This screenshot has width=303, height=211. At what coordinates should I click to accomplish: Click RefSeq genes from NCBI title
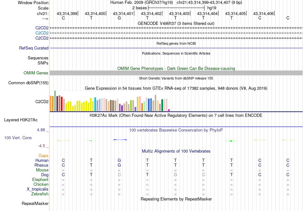176,43
